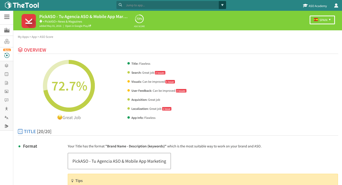Click the 73% ASO score circle in header
The image size is (342, 185).
(139, 19)
